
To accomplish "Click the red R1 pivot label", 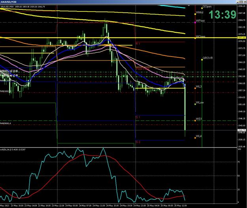I will point(138,43).
